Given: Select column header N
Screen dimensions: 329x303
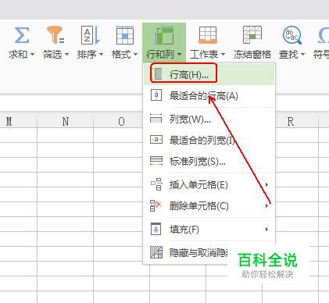Looking at the screenshot, I should pos(66,121).
